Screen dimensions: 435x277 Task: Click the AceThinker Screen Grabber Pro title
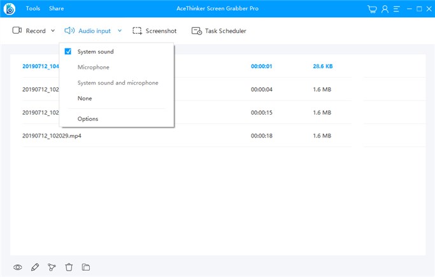click(x=218, y=8)
